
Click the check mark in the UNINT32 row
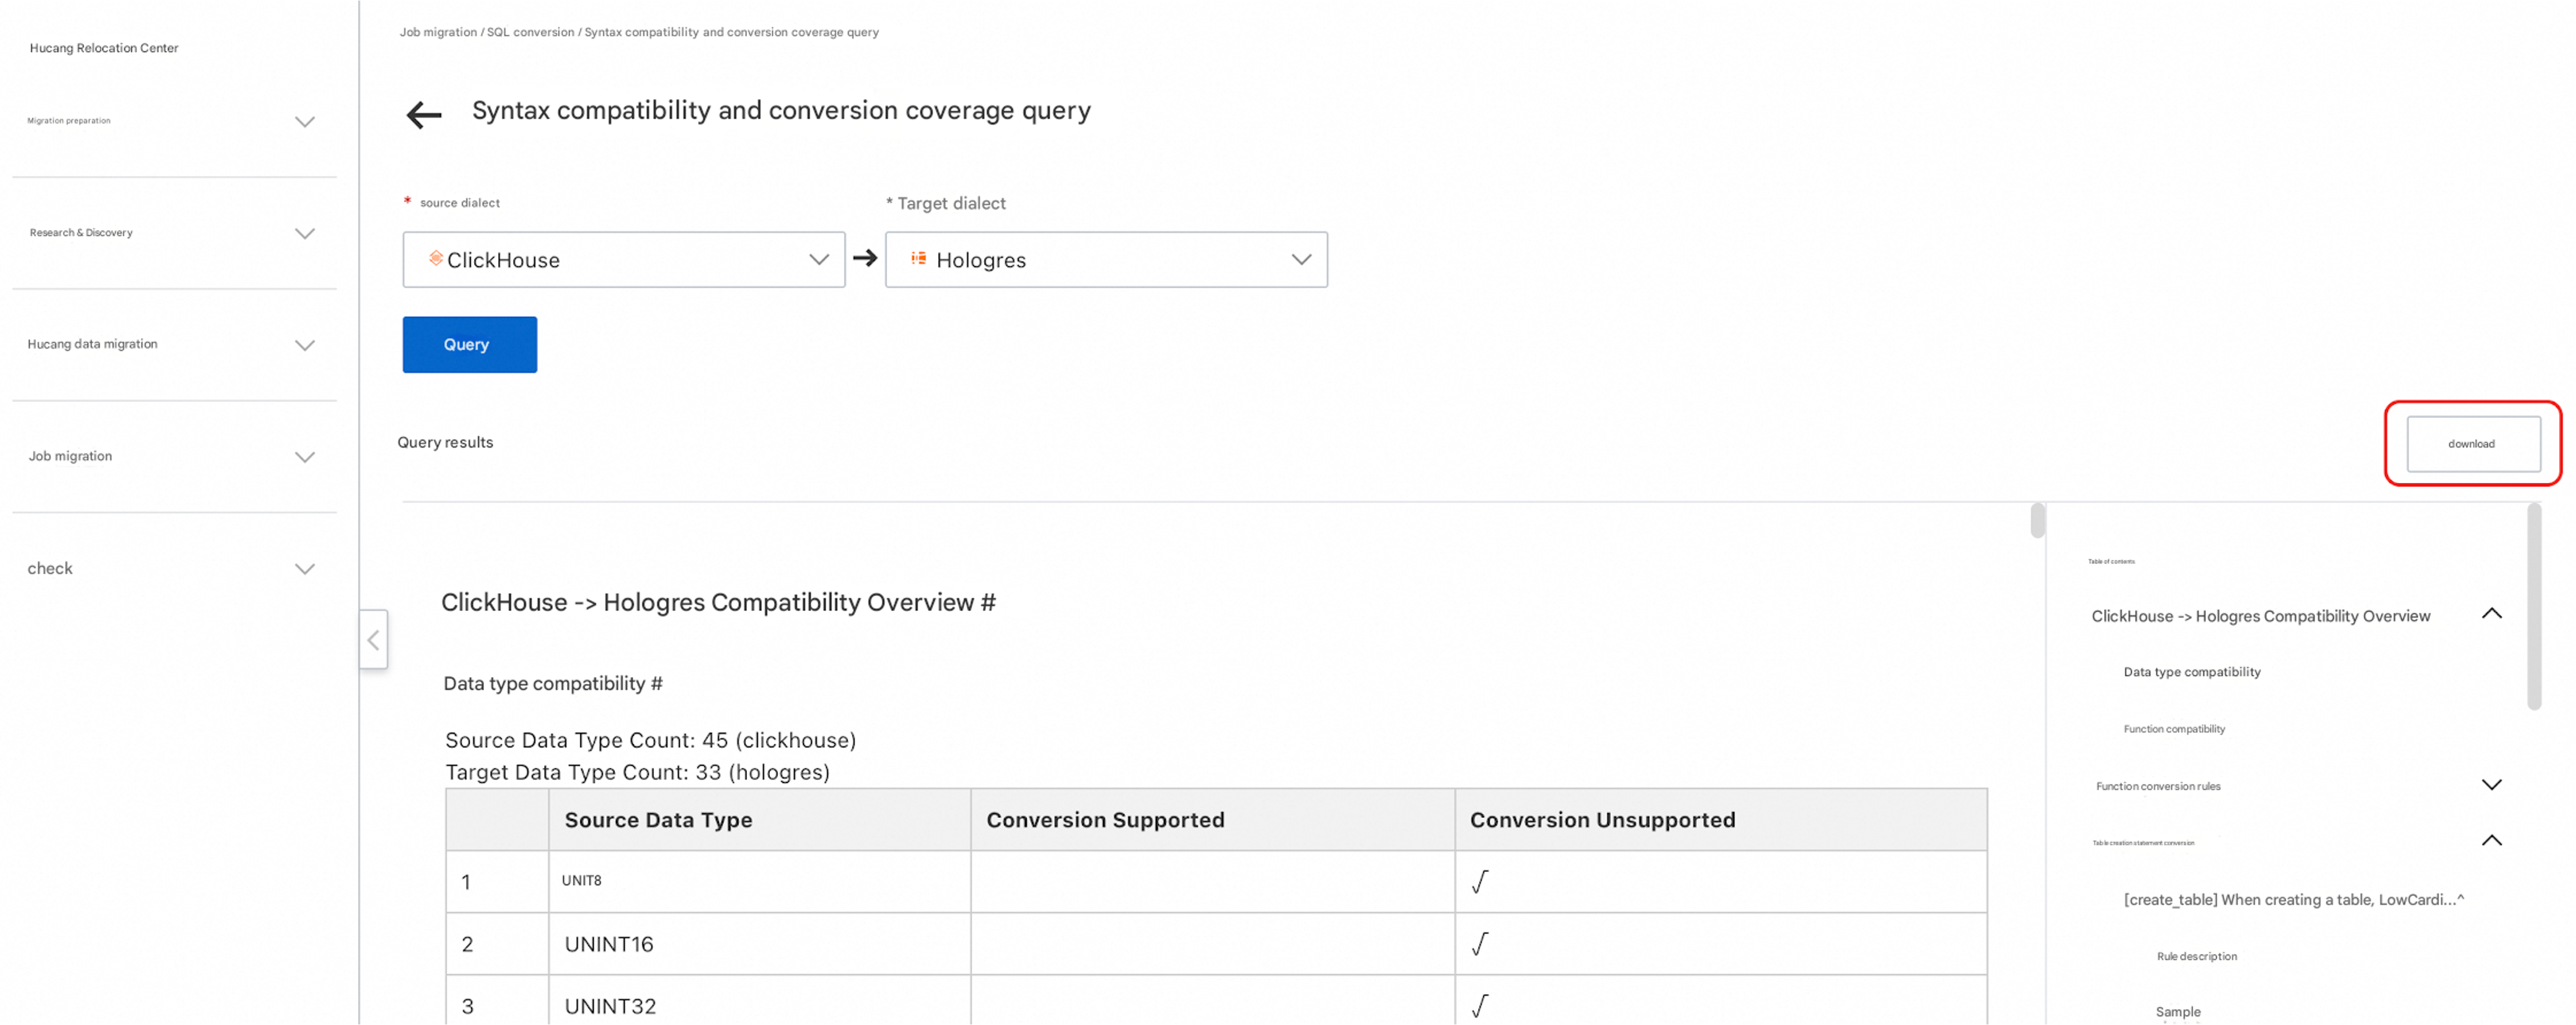click(x=1480, y=1006)
